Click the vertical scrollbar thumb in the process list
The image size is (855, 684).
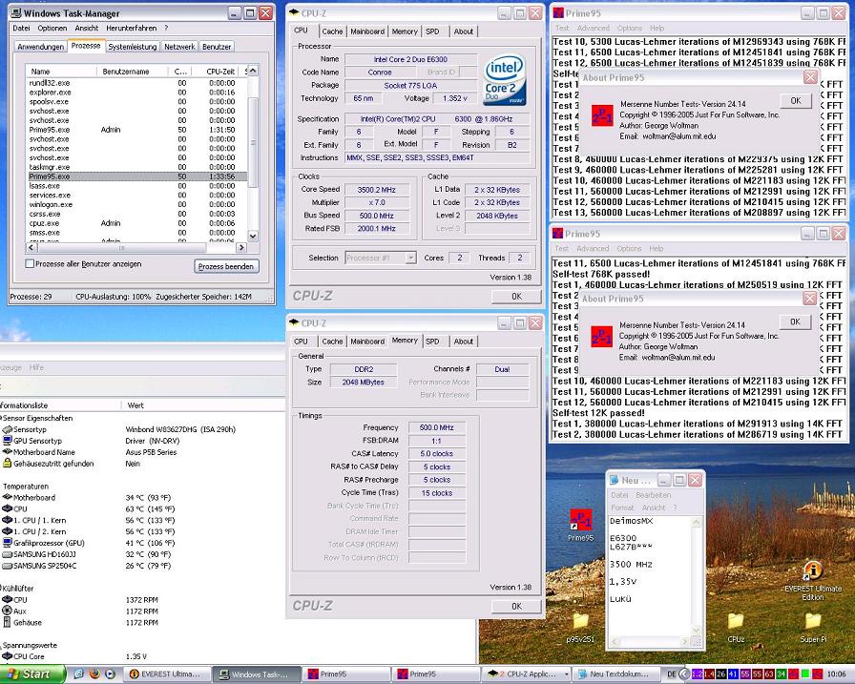[x=253, y=143]
